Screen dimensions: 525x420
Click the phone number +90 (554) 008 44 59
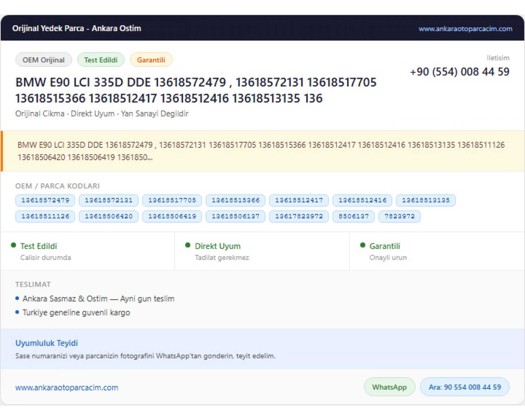pos(460,72)
